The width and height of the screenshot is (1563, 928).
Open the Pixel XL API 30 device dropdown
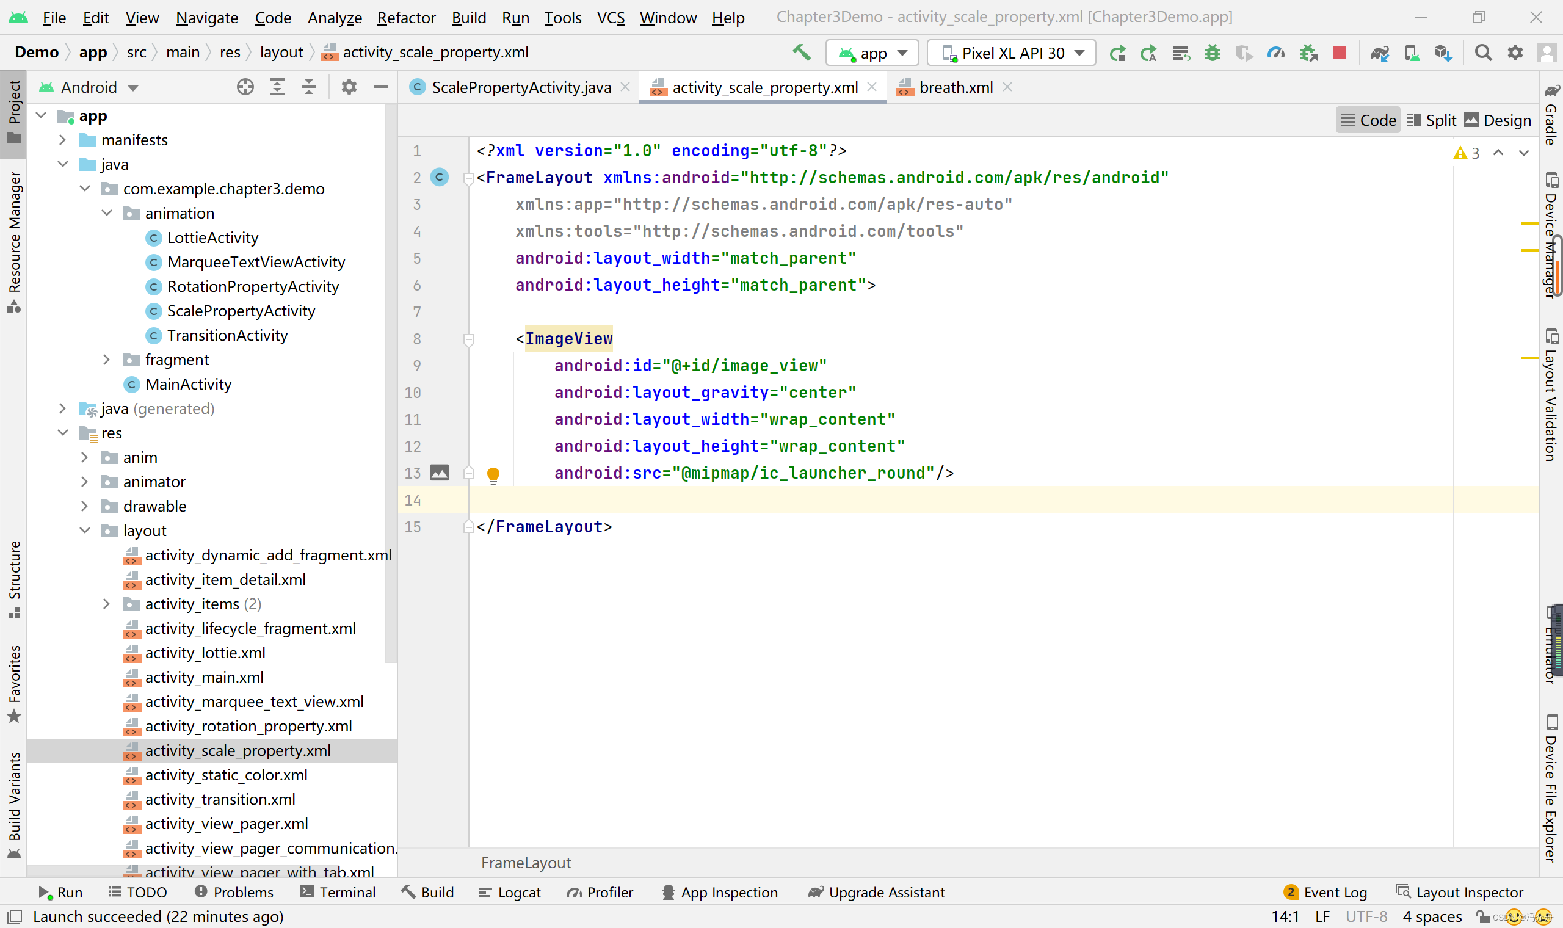coord(1012,53)
